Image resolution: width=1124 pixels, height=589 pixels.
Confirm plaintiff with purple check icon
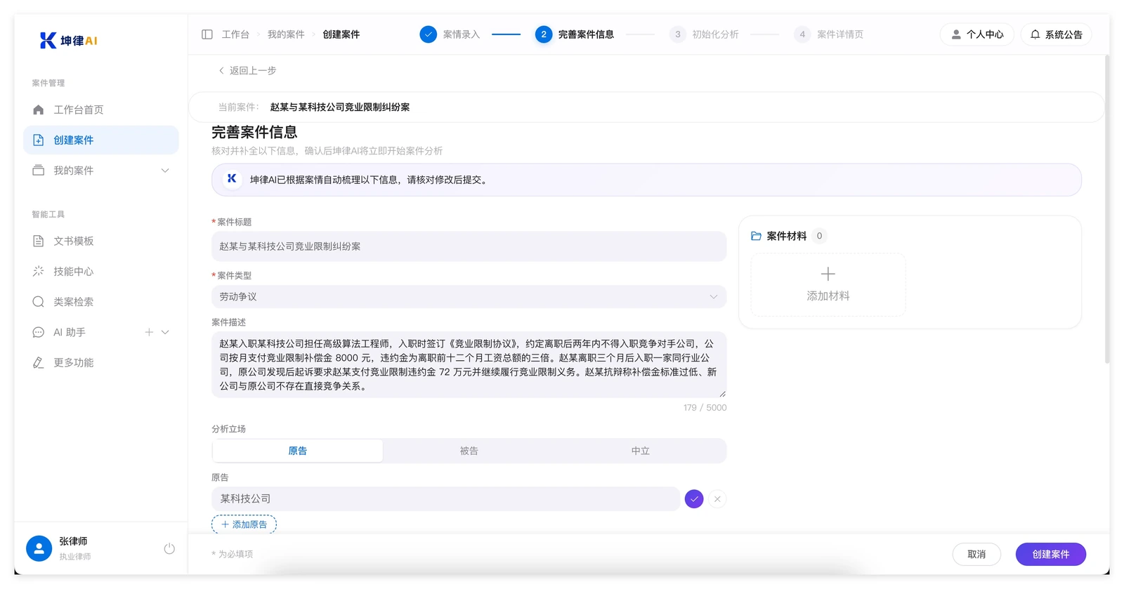click(694, 498)
